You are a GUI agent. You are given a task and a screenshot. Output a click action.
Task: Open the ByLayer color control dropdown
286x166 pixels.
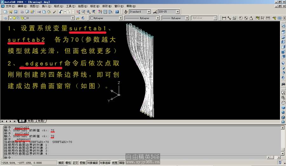click(121, 18)
